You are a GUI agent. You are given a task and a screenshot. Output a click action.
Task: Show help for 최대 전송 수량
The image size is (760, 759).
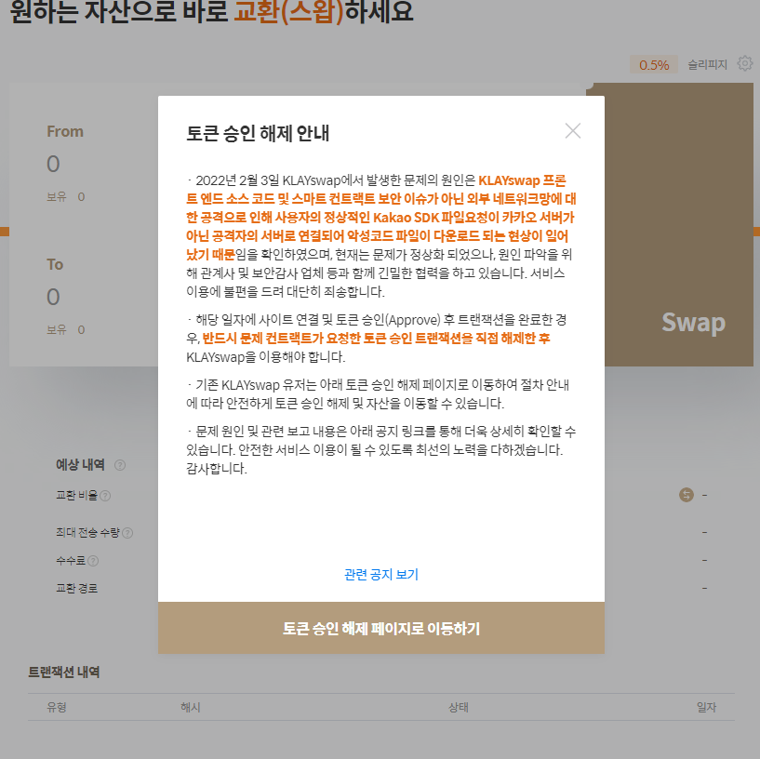127,533
